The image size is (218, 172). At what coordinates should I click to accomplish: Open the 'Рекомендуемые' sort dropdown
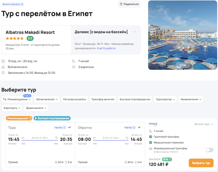pos(17,99)
